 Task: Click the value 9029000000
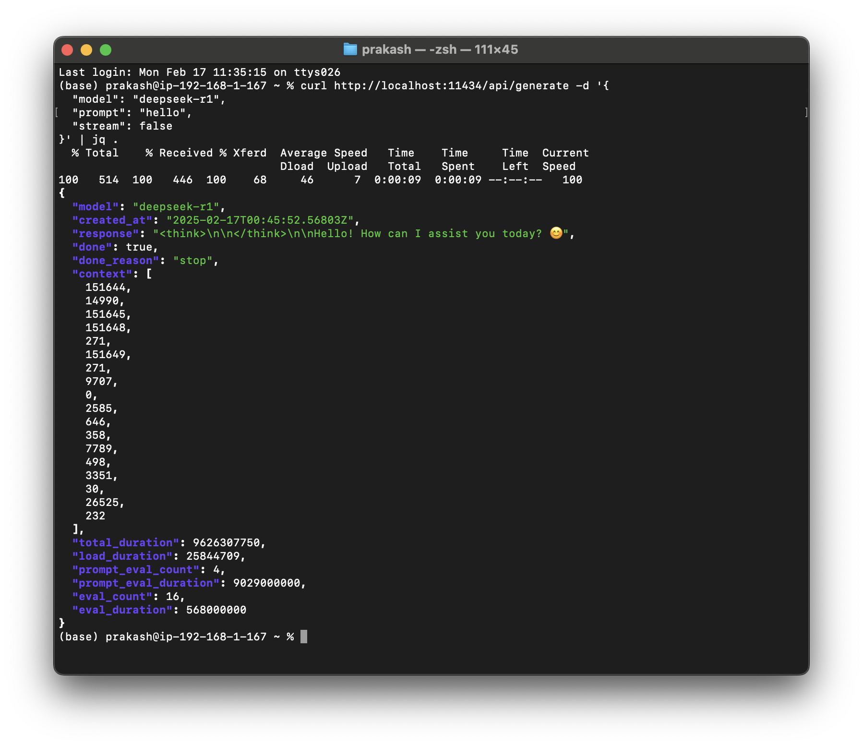(x=266, y=583)
